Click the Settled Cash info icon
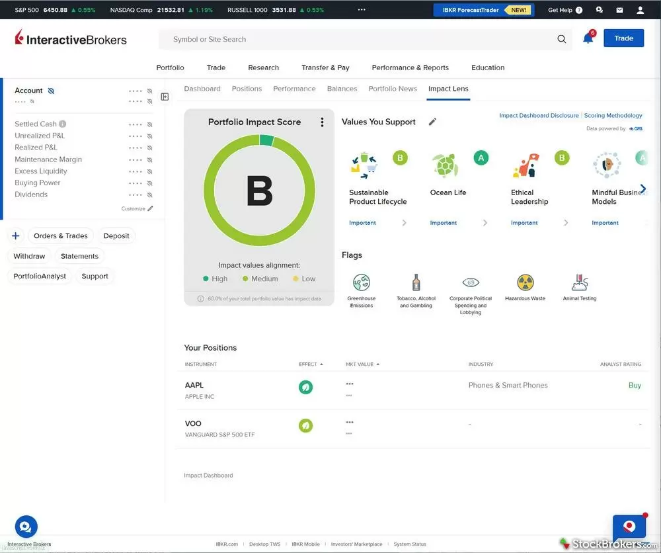 (62, 124)
